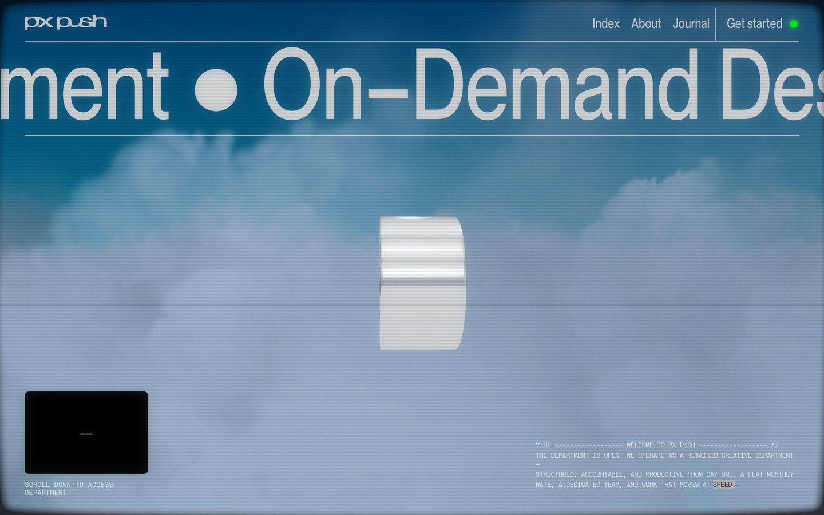Click the Get started button
This screenshot has height=515, width=824.
pos(754,23)
